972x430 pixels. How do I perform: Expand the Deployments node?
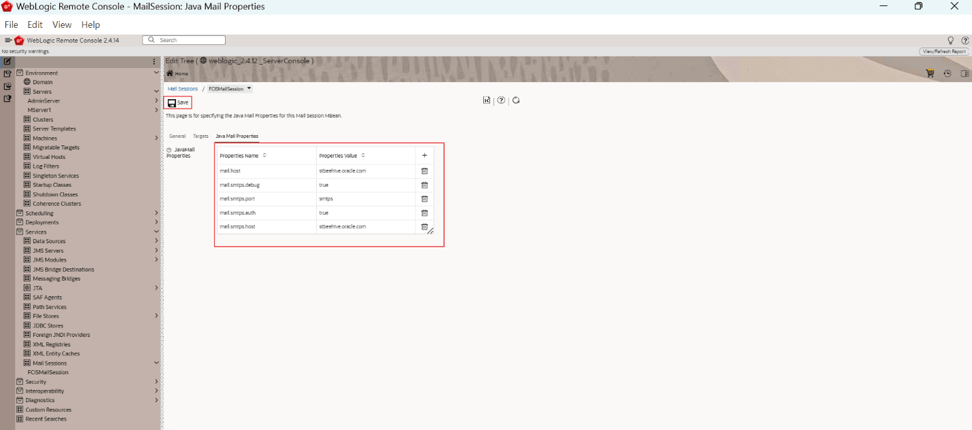[x=156, y=222]
